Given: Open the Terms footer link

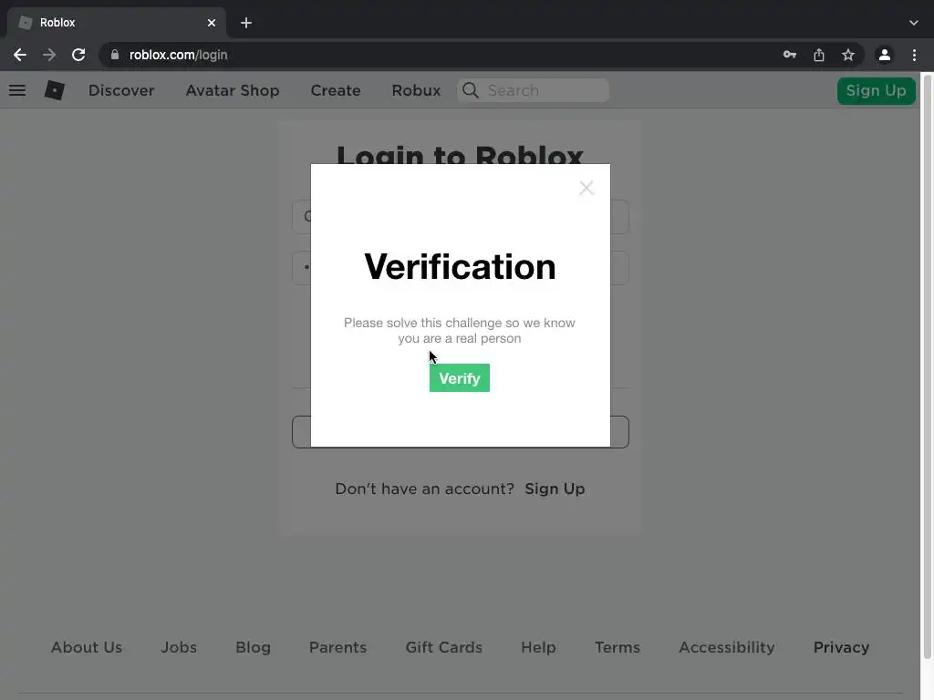Looking at the screenshot, I should tap(617, 647).
